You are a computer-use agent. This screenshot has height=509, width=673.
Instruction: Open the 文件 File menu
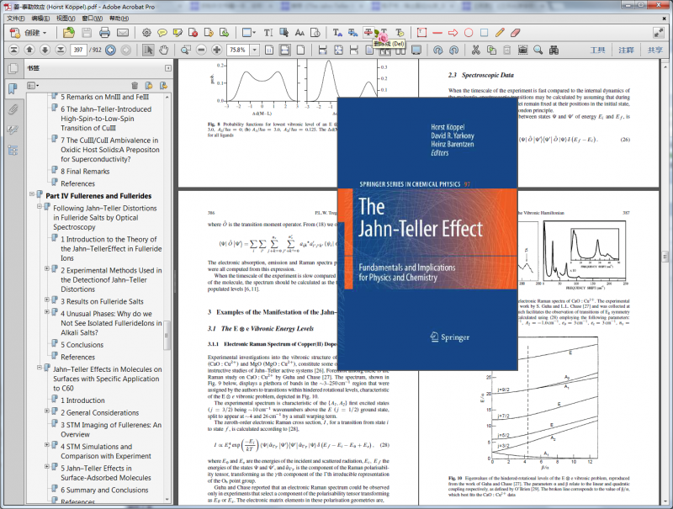(x=15, y=18)
